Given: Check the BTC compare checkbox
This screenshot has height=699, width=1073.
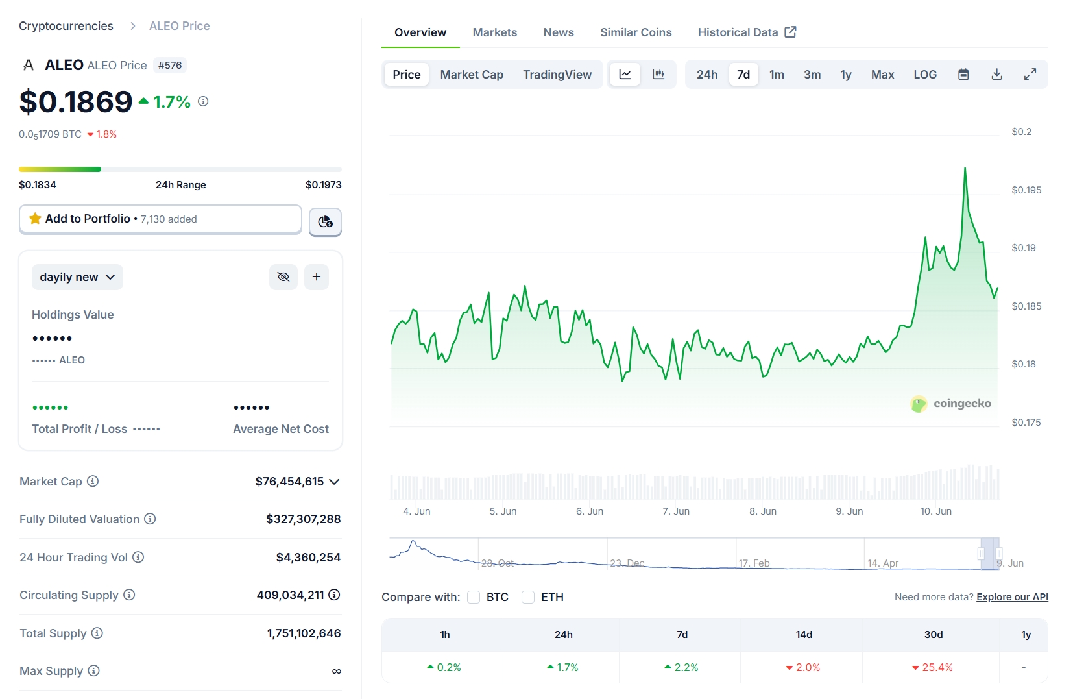Looking at the screenshot, I should click(x=474, y=597).
